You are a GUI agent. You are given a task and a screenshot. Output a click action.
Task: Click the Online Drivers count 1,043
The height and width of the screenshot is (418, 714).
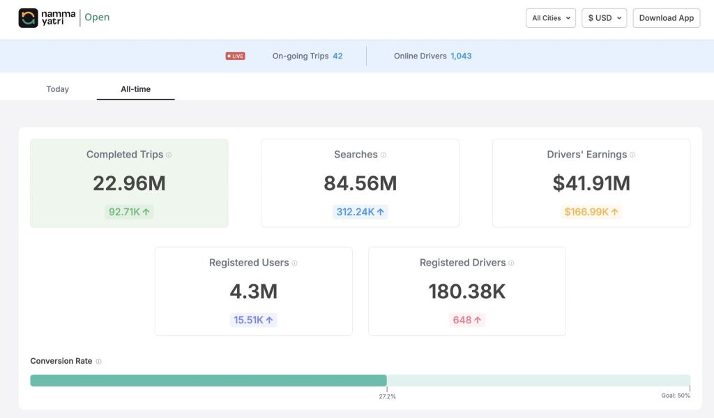pos(461,56)
